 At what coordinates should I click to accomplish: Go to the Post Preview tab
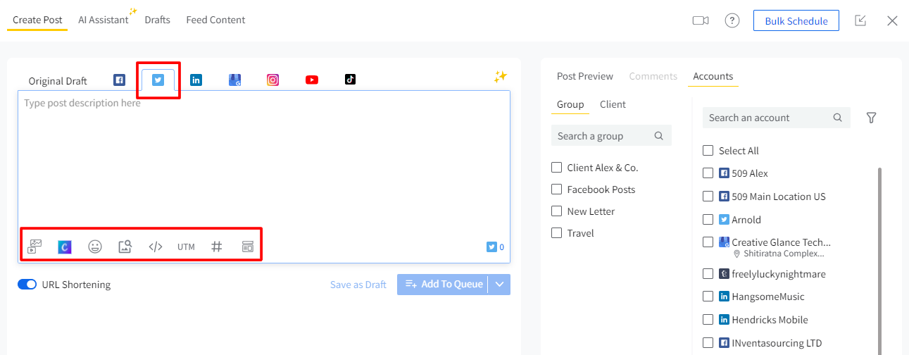[584, 76]
